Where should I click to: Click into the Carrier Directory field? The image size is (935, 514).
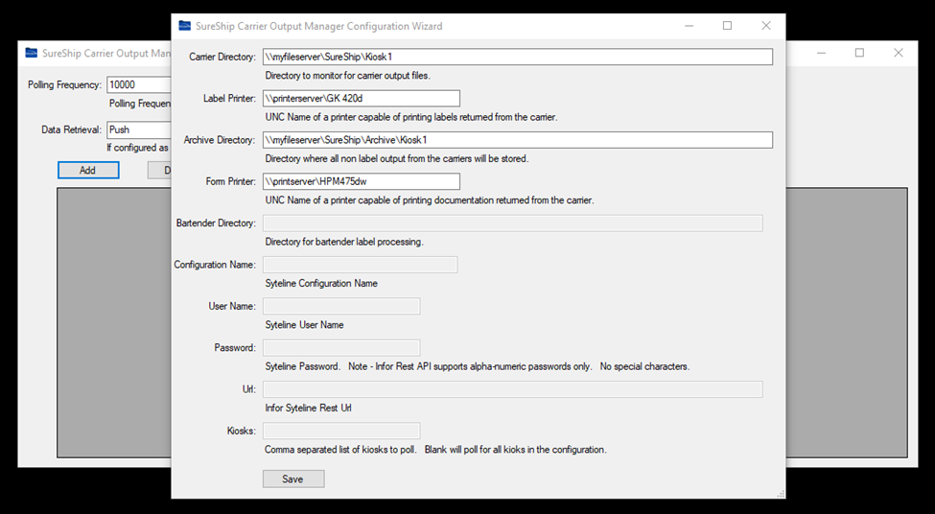click(517, 58)
